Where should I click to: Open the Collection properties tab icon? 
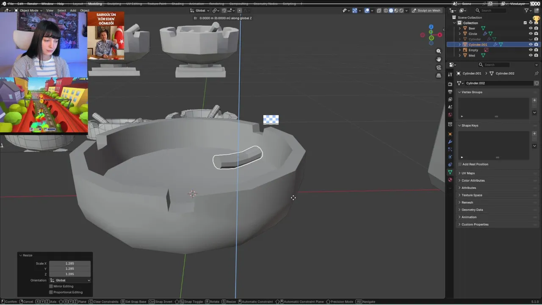click(450, 124)
